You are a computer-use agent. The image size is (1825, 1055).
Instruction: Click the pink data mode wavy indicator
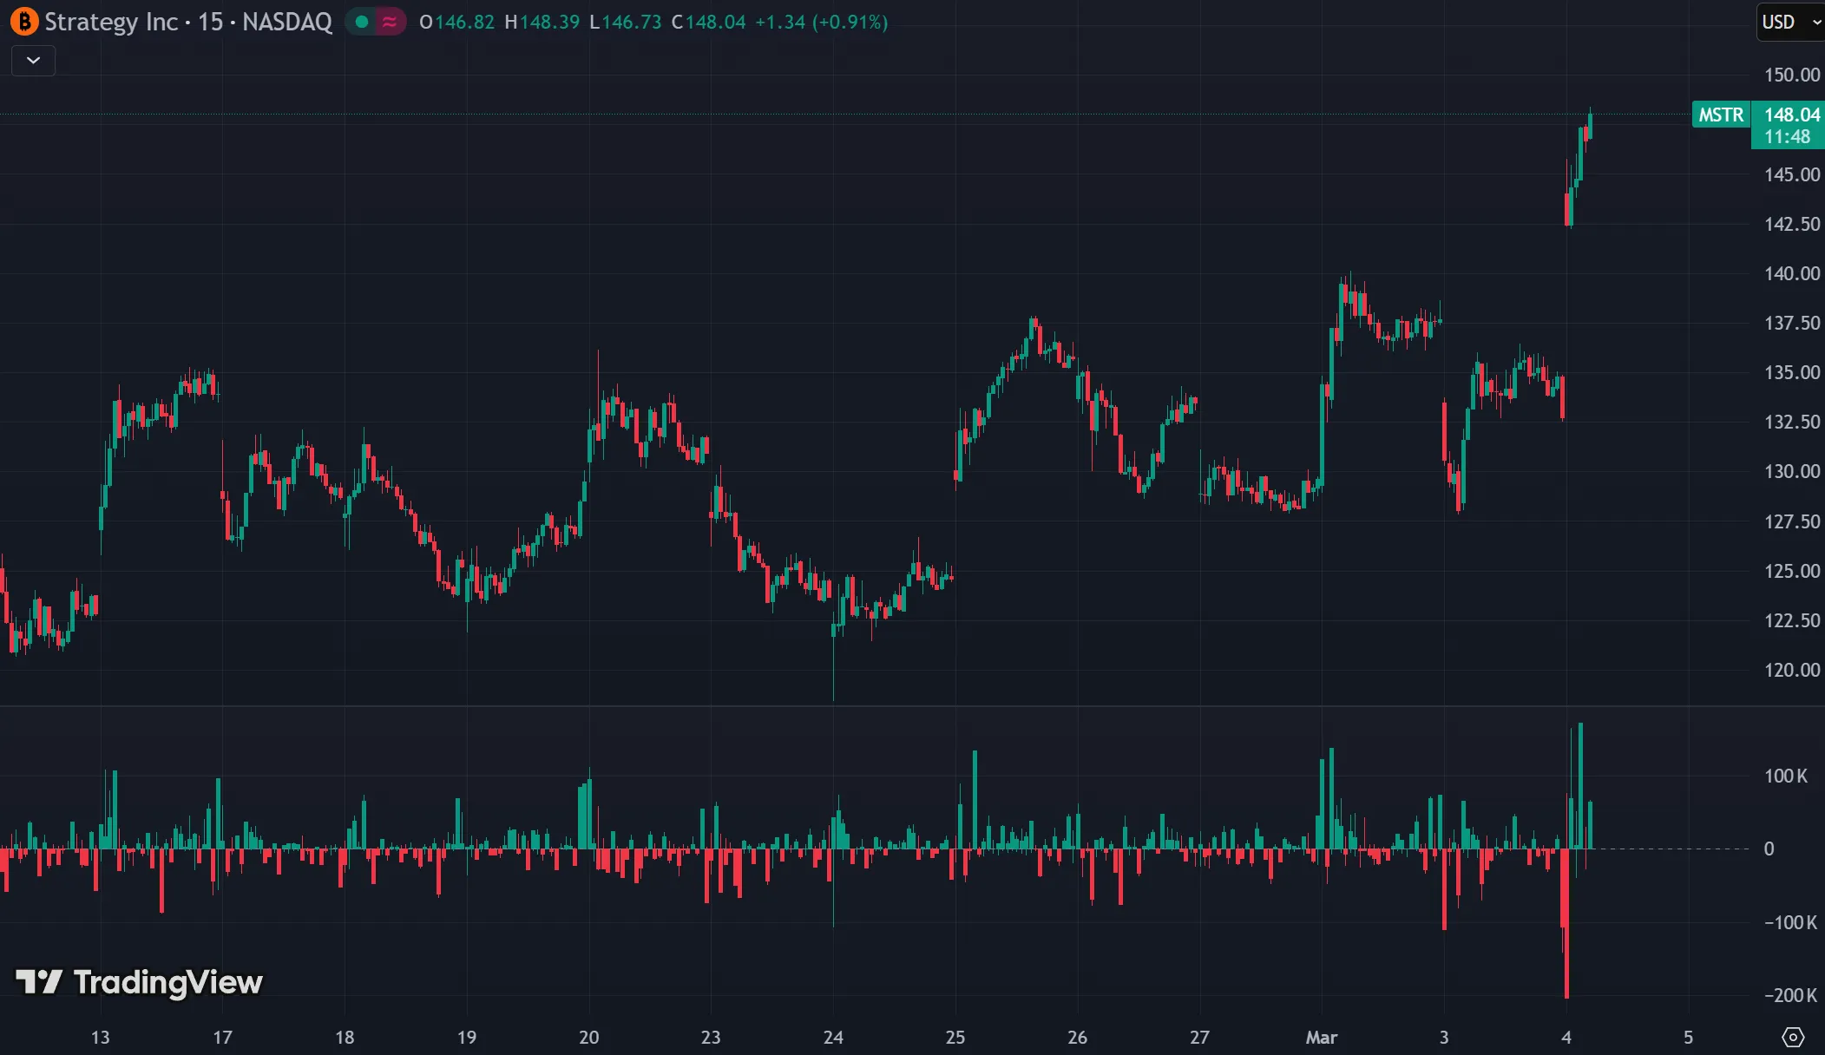point(390,22)
